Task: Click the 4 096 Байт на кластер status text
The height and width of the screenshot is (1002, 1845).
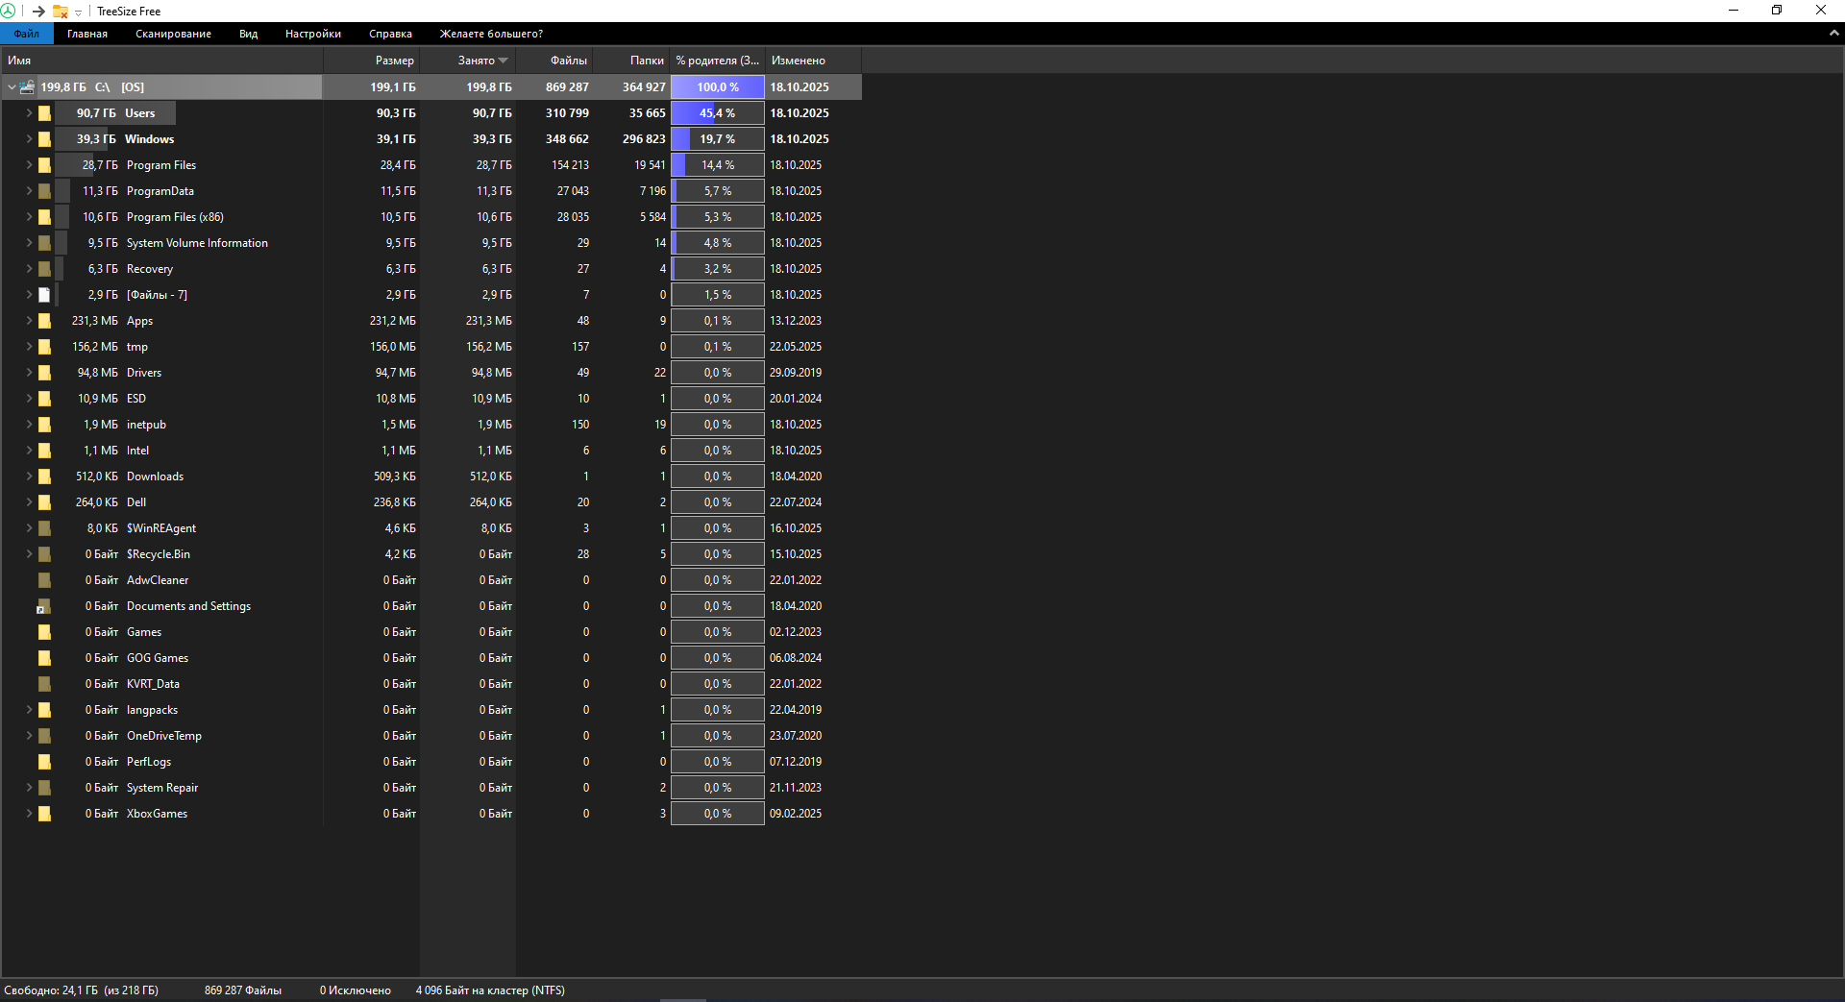Action: point(490,990)
